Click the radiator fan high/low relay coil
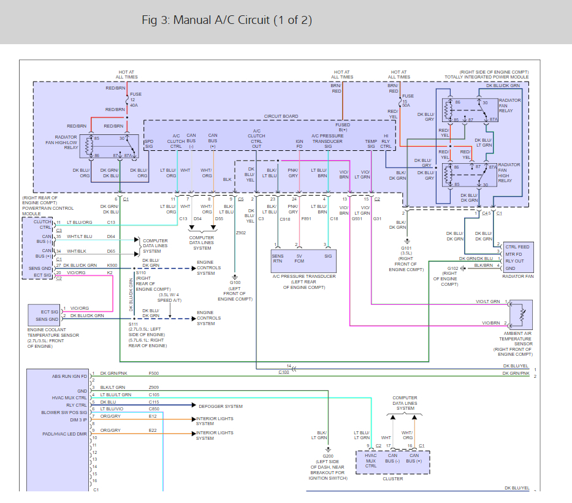This screenshot has width=572, height=503. (88, 147)
